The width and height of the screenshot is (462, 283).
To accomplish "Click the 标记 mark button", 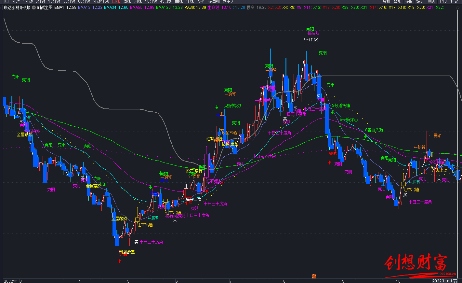I will tap(454, 2).
